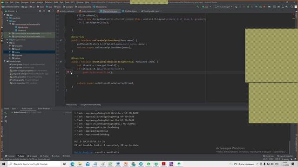Click the TODO tool window button
This screenshot has width=298, height=167.
tap(66, 156)
